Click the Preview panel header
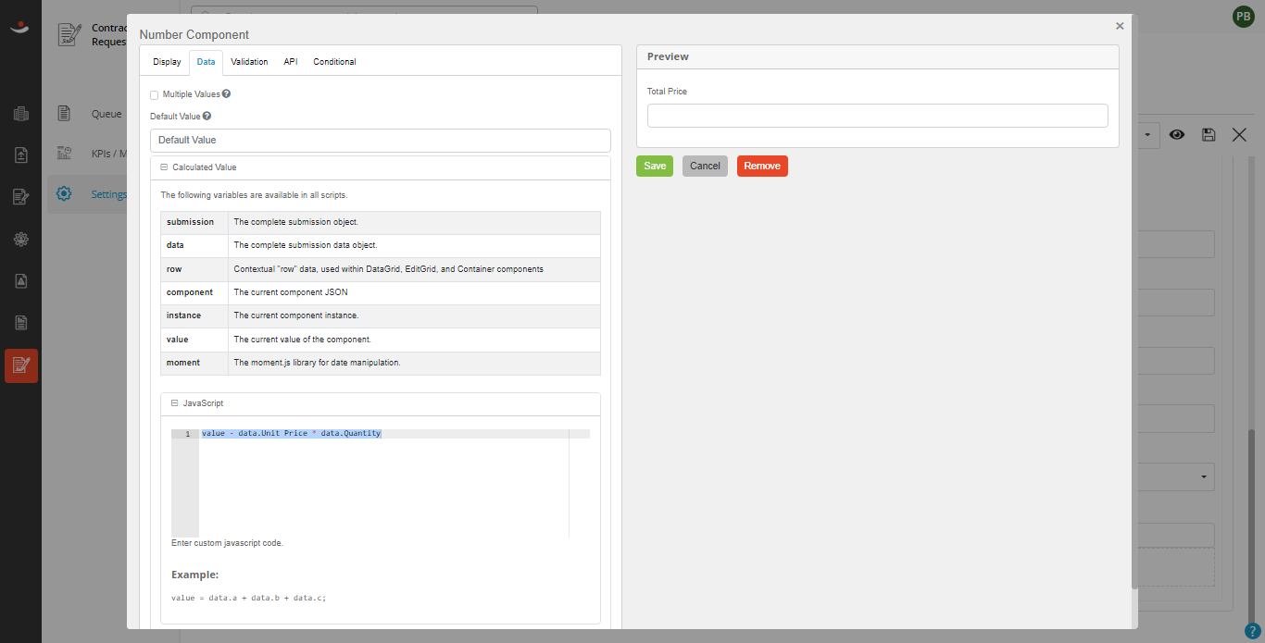Viewport: 1265px width, 643px height. click(877, 56)
